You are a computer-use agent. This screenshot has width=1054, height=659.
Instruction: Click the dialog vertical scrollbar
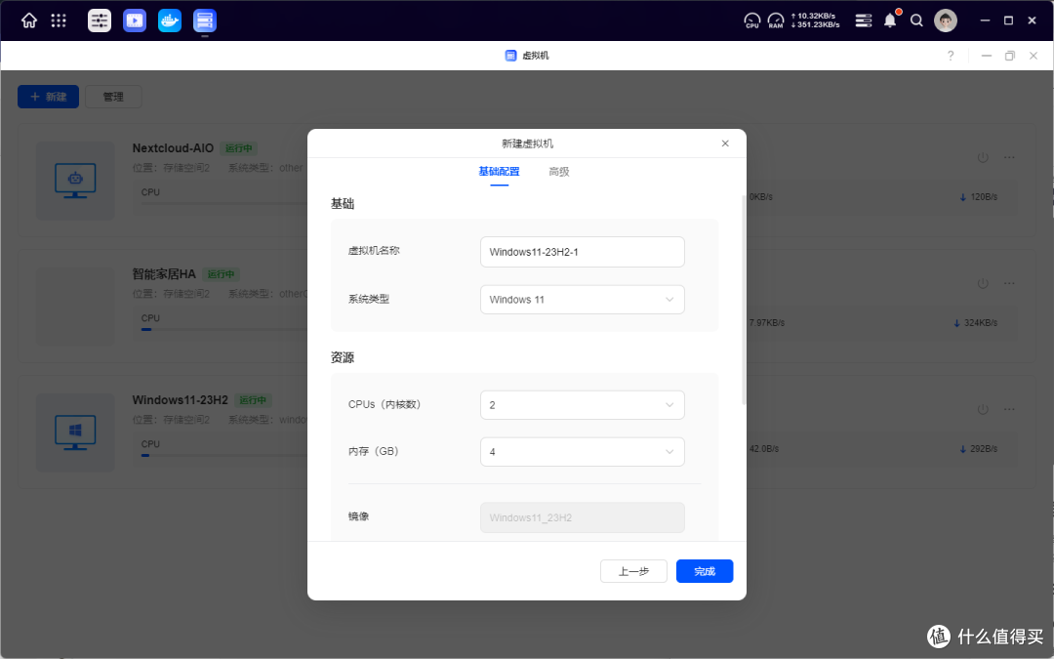[x=744, y=300]
